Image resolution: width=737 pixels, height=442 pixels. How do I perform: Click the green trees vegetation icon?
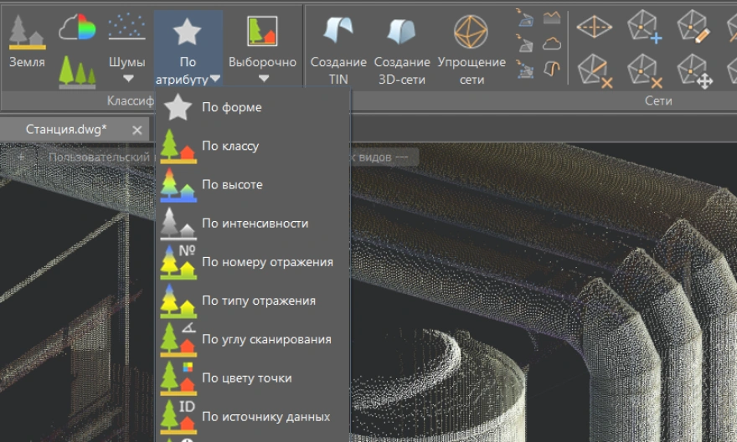(77, 73)
